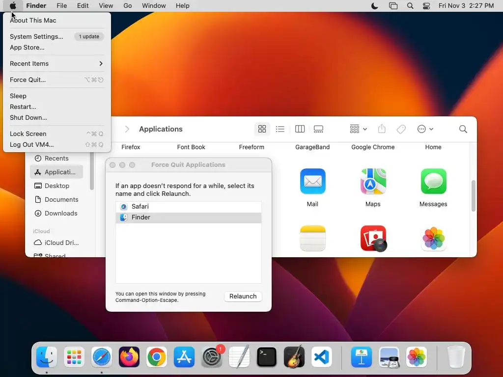Launch Terminal from the Dock

coord(267,357)
